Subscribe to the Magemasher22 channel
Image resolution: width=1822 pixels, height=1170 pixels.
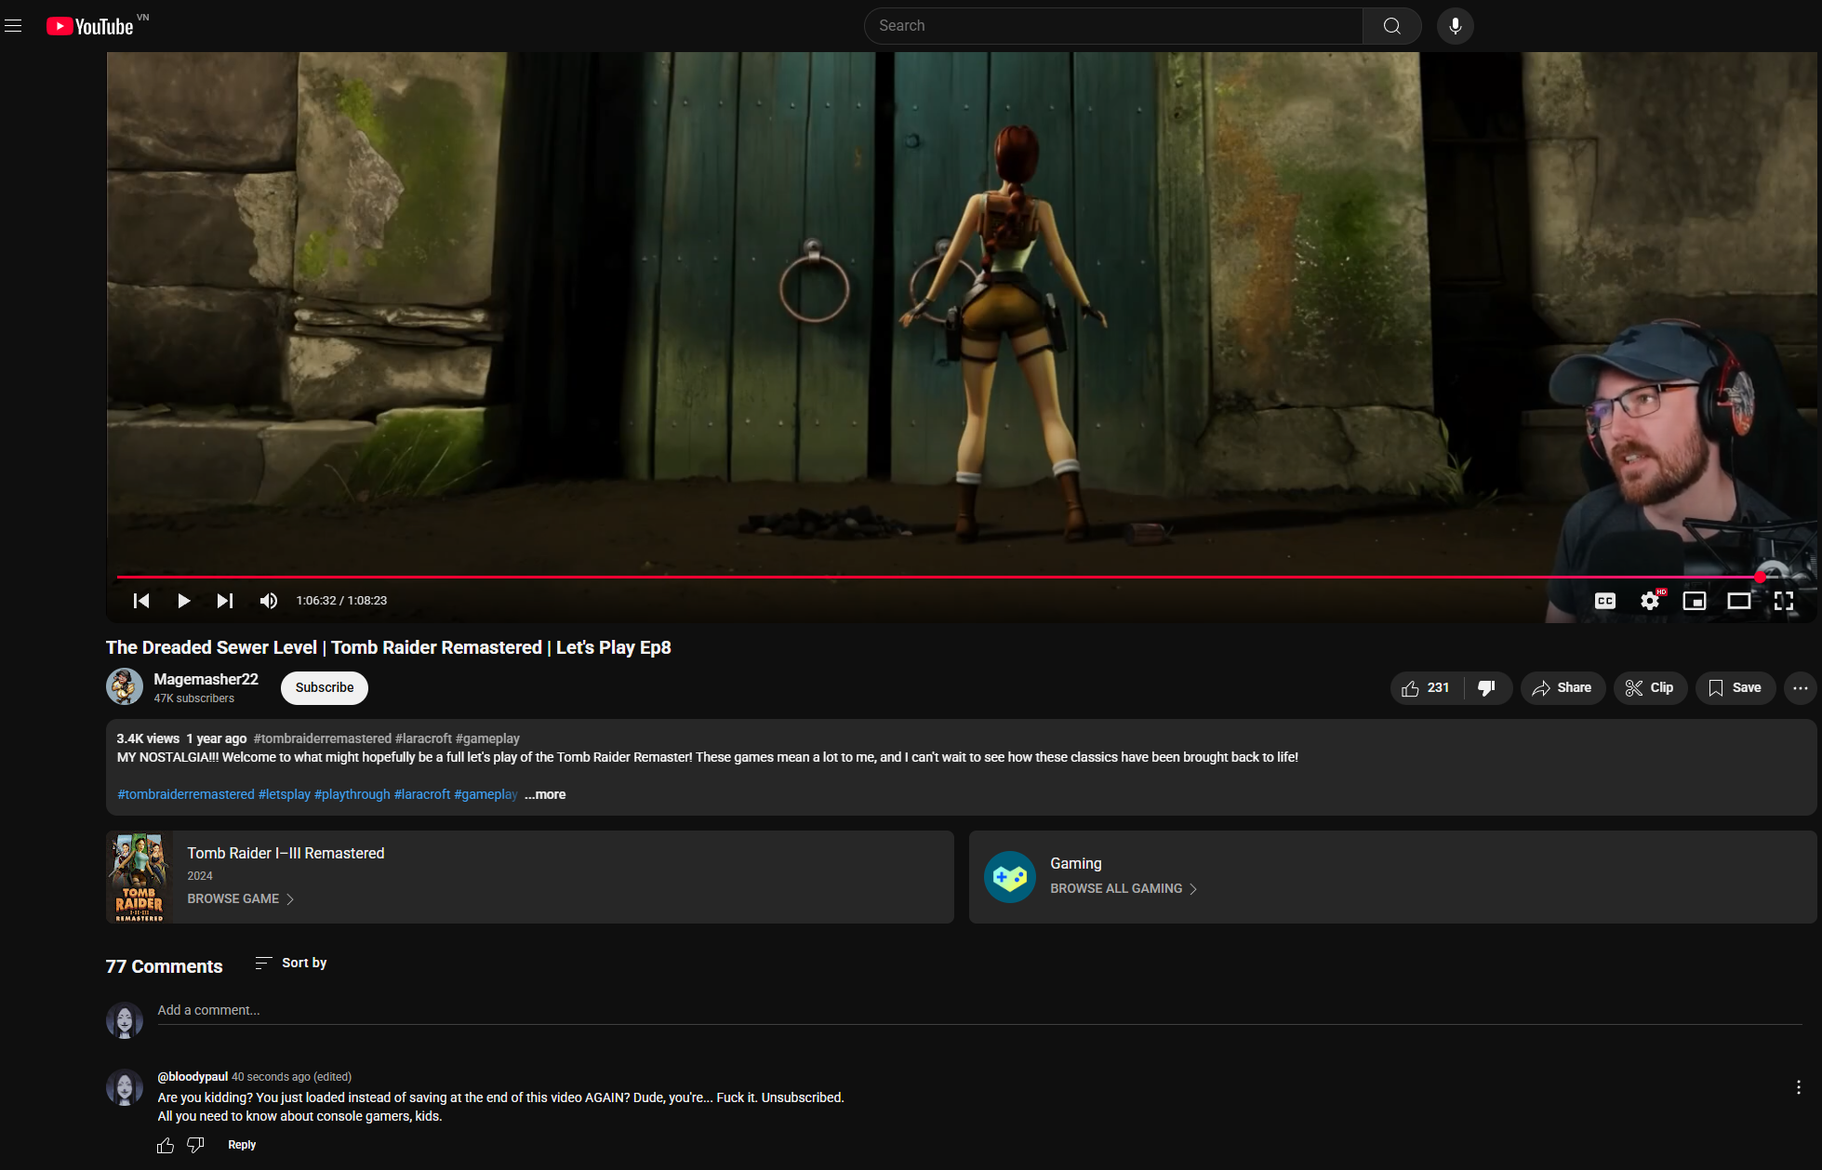tap(325, 688)
